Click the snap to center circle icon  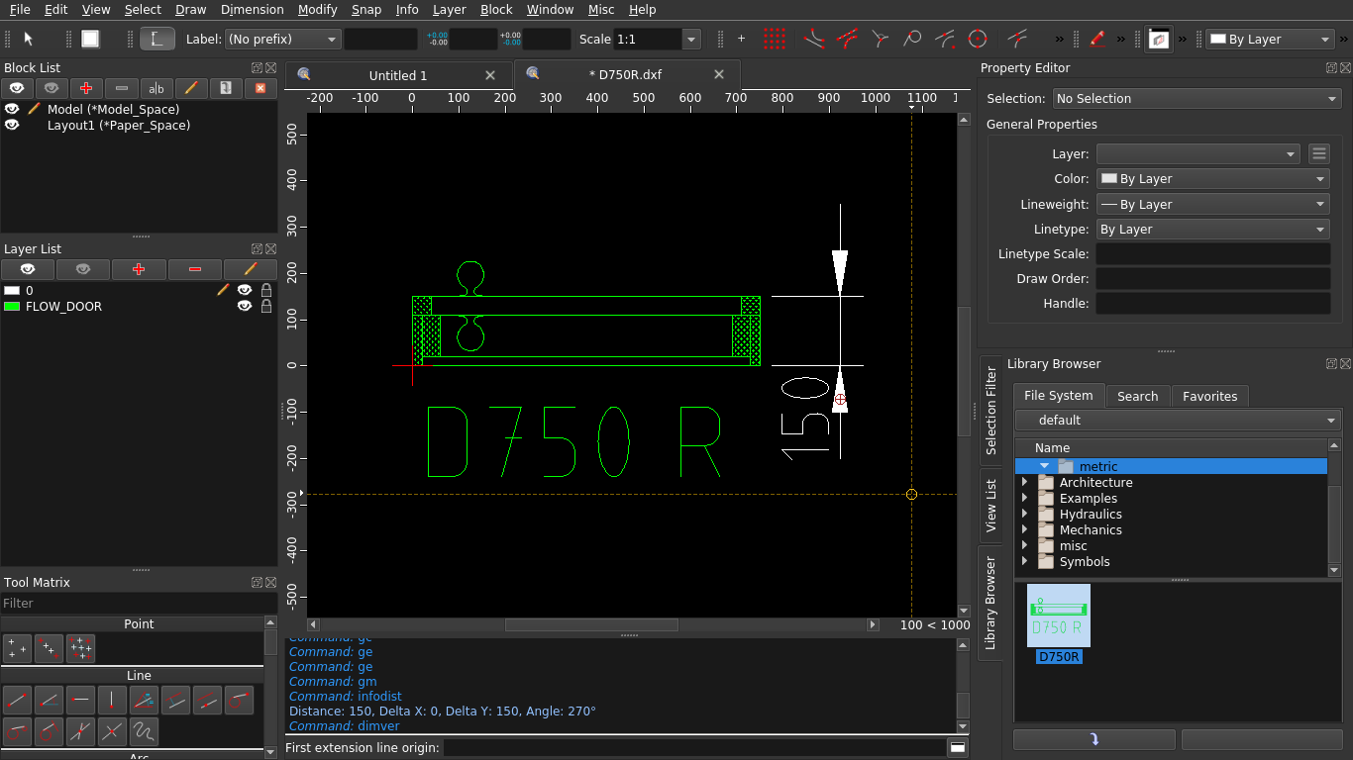pyautogui.click(x=978, y=39)
